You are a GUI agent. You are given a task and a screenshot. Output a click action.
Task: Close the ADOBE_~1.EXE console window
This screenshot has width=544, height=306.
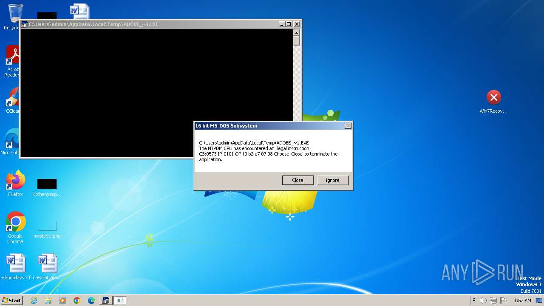click(297, 24)
